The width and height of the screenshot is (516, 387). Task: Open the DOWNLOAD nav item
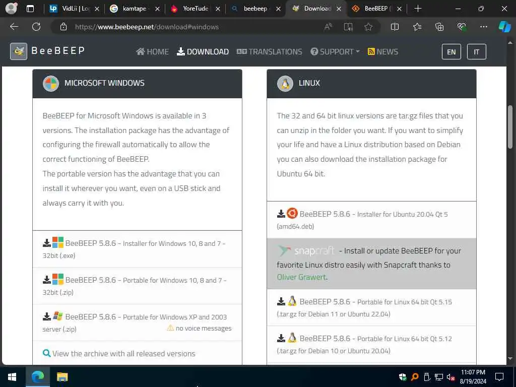[203, 52]
